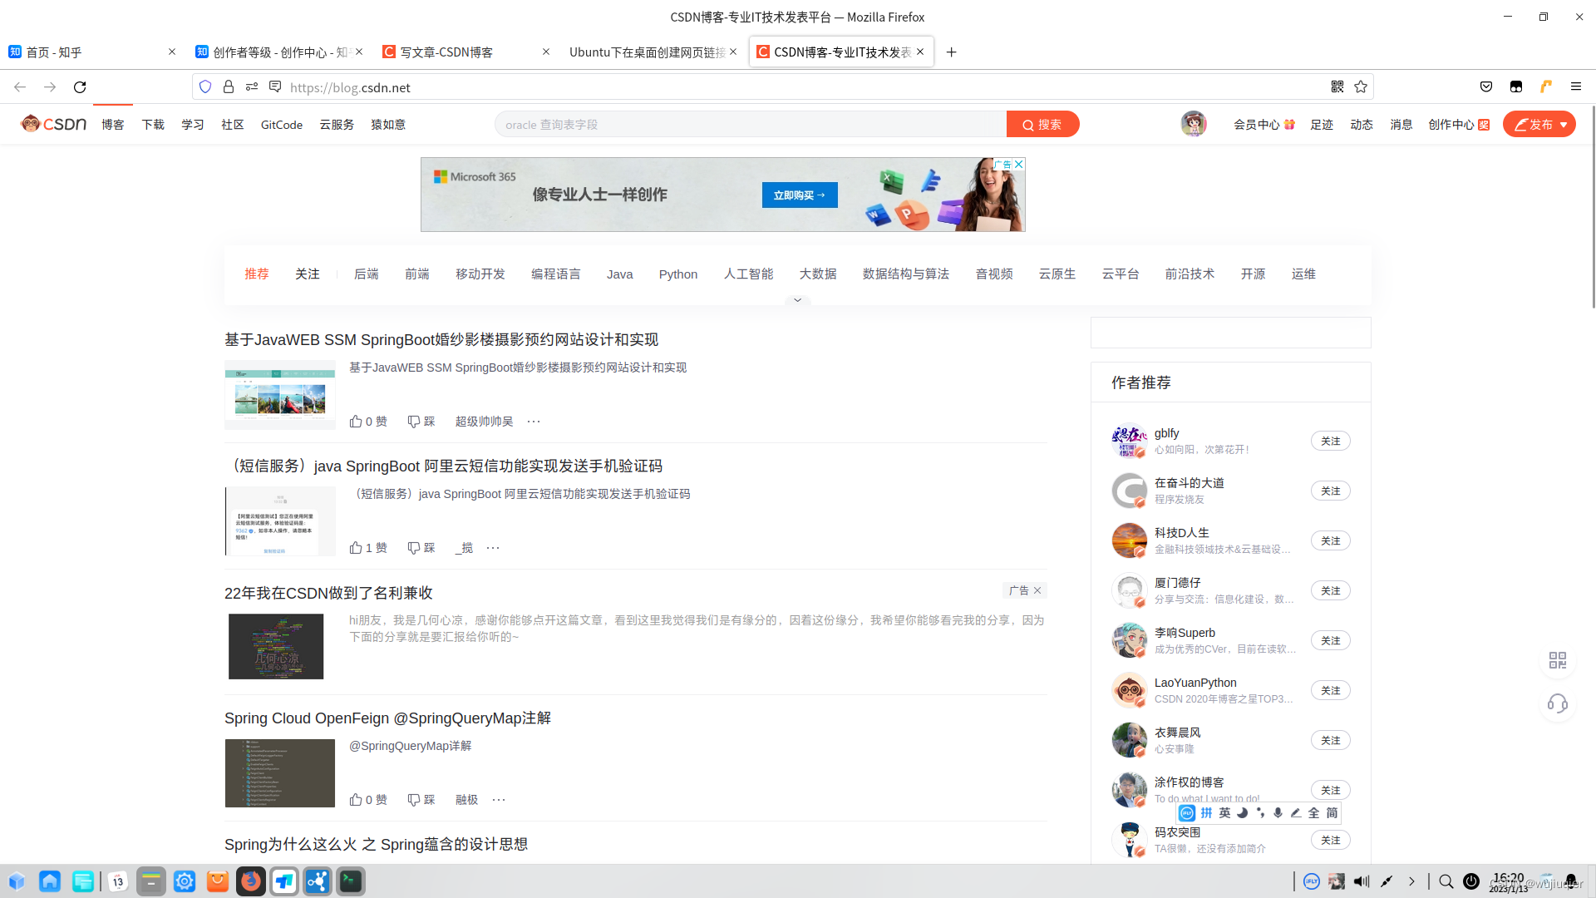
Task: Switch to the Python category tab
Action: pyautogui.click(x=677, y=274)
